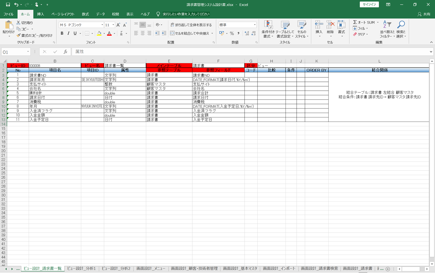Toggle underline formatting
Viewport: 435px width, 273px height.
tap(75, 33)
